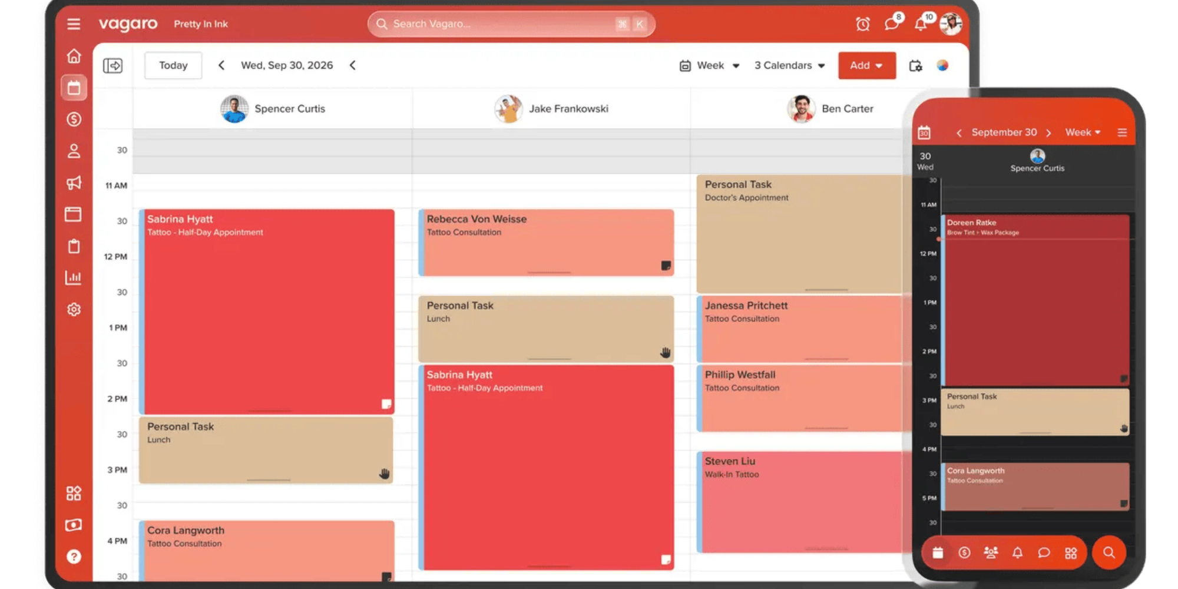Open Cora Langworth appointment in phone app
This screenshot has width=1178, height=589.
pos(1035,487)
